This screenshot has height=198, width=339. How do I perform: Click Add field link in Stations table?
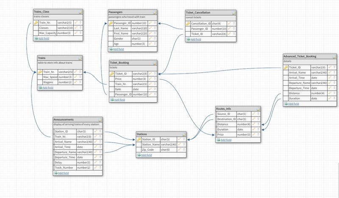point(146,155)
